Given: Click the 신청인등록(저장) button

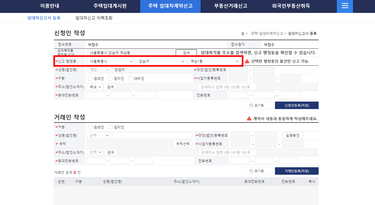Looking at the screenshot, I should pos(297,105).
